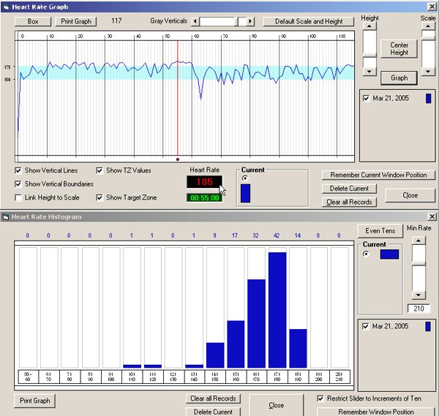Click Min Rate scrollbar up arrow
This screenshot has width=439, height=416.
pos(419,241)
